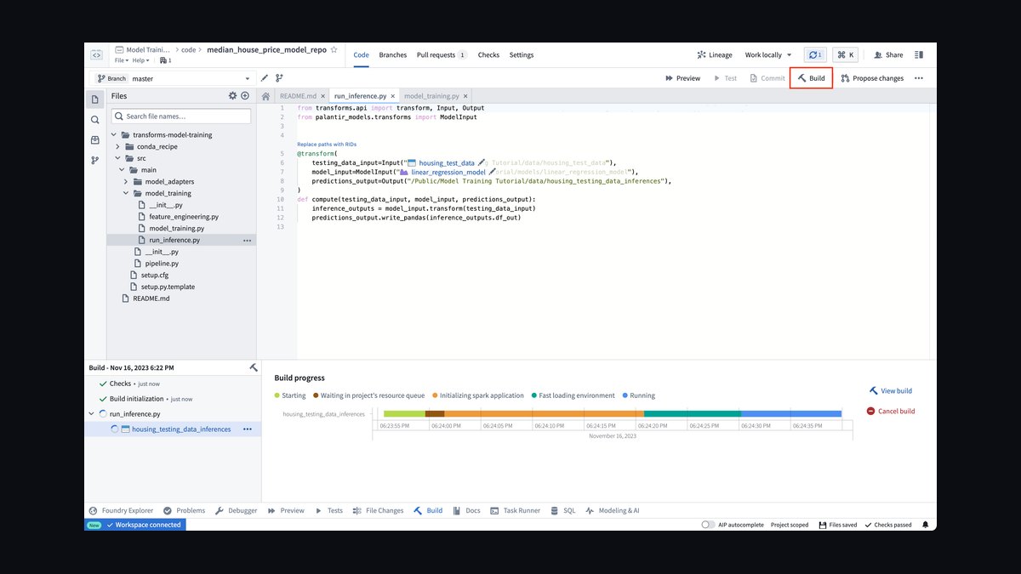Expand the model_adapters folder
The height and width of the screenshot is (574, 1021).
click(x=126, y=181)
